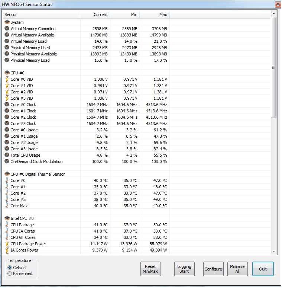Click the Core #1 VID lightning icon
The height and width of the screenshot is (288, 282).
point(7,86)
